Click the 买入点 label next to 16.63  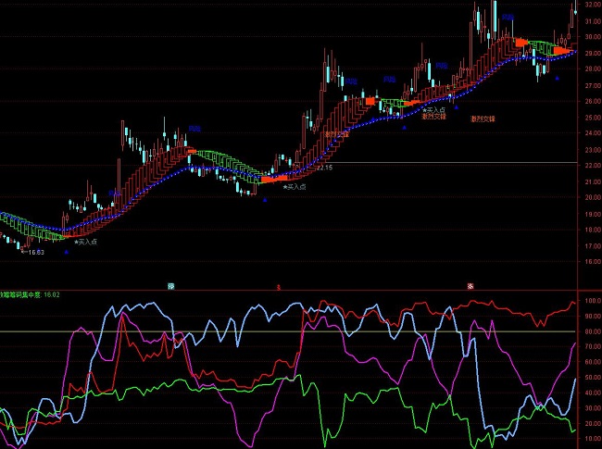point(86,242)
